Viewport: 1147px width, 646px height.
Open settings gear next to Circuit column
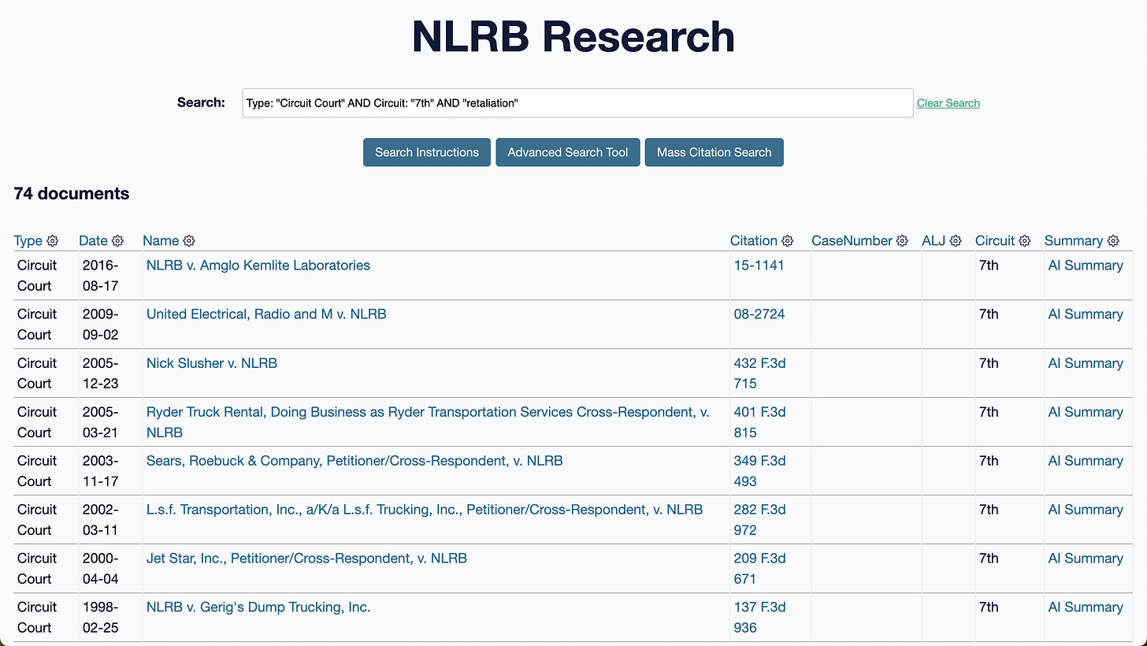1025,241
